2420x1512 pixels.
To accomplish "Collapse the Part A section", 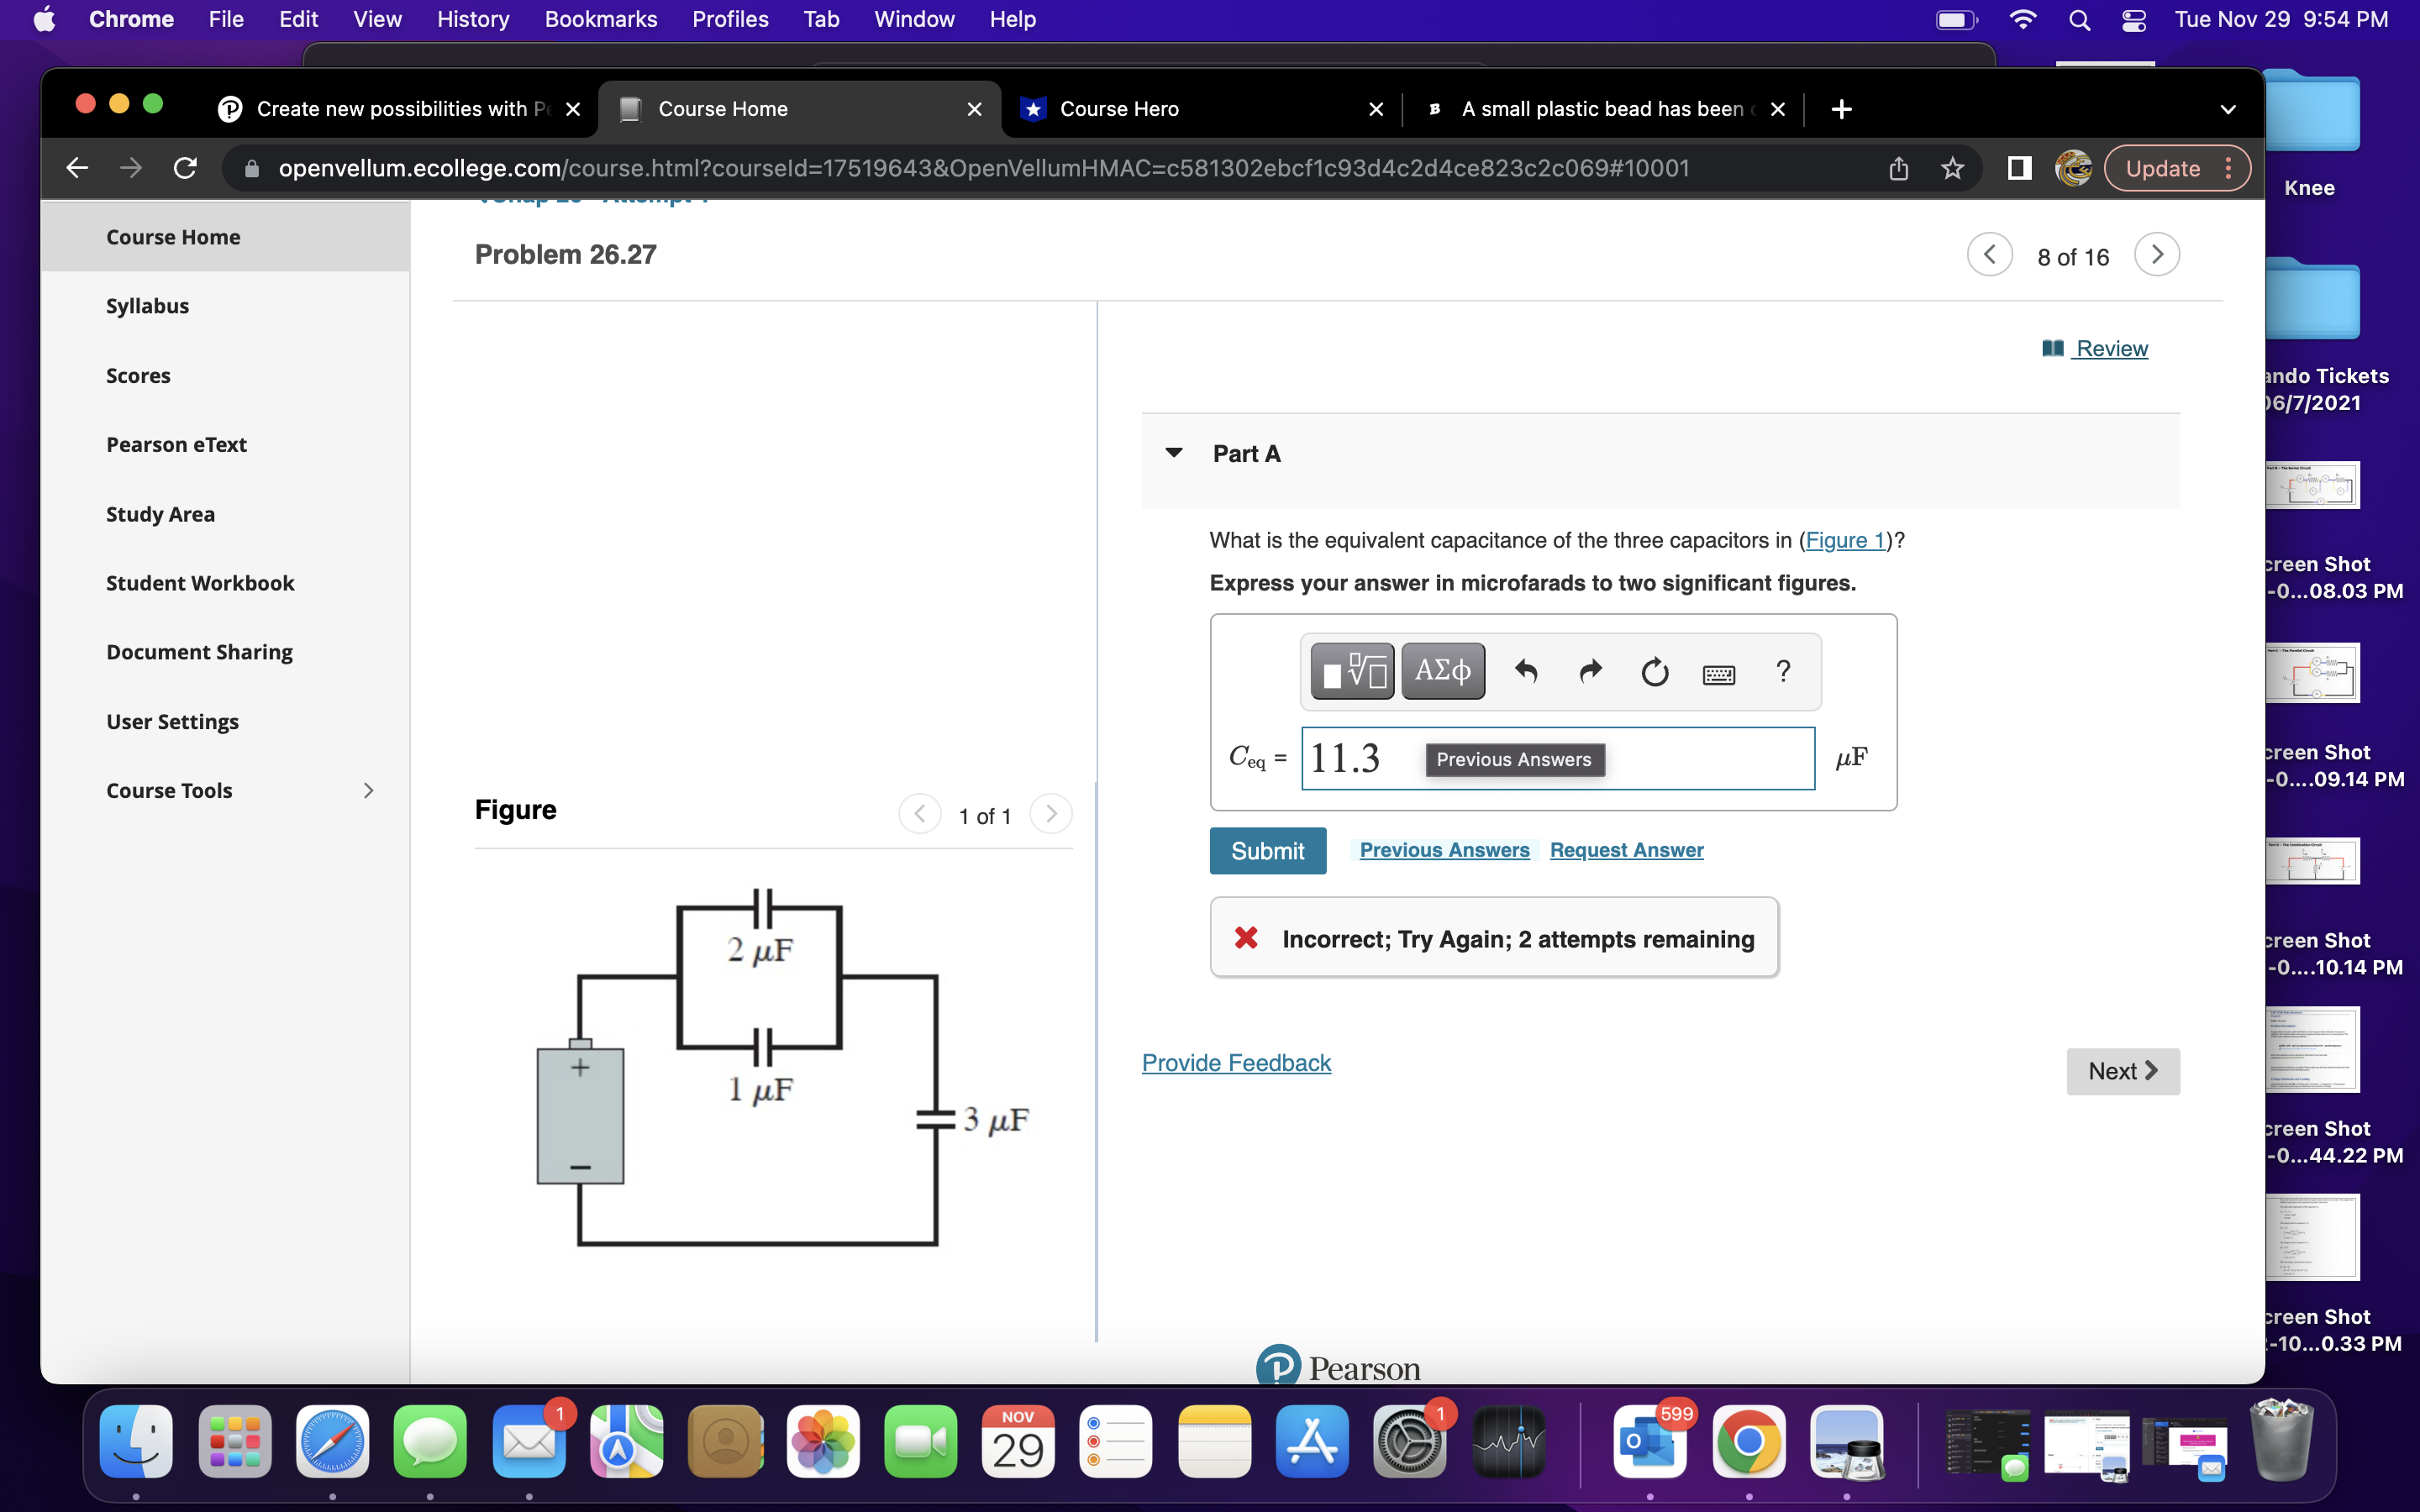I will pyautogui.click(x=1174, y=453).
